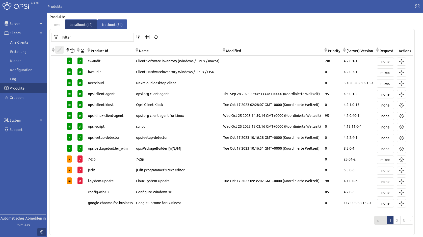The width and height of the screenshot is (423, 237).
Task: Select the opsi-script product row
Action: pos(232,127)
